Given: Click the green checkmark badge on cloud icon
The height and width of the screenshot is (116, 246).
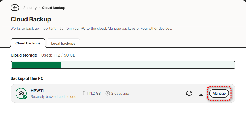Looking at the screenshot, I should (x=25, y=97).
